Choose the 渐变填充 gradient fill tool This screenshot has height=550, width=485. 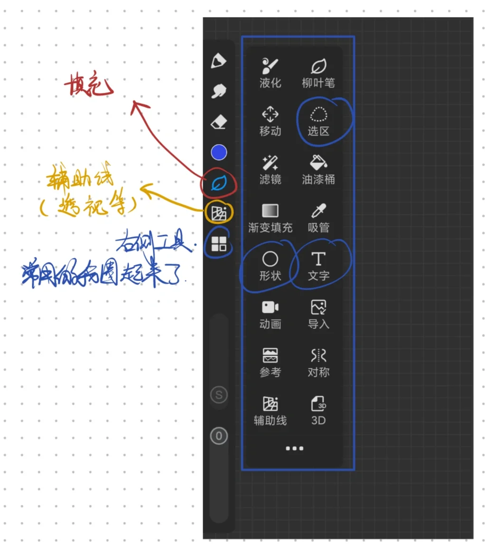(270, 218)
